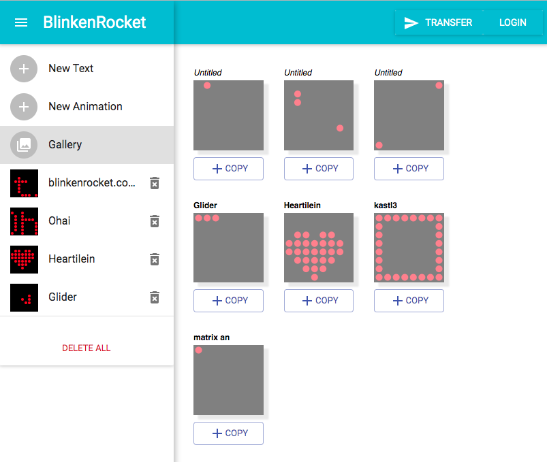Open the Heartilein saved item label
547x462 pixels.
point(72,259)
